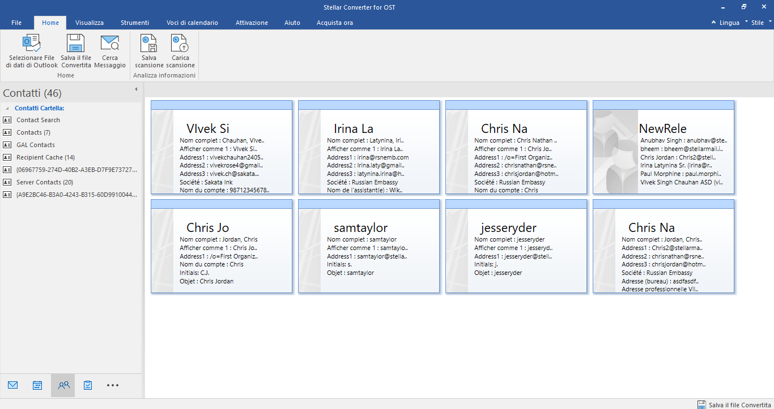
Task: Click 'Nom complet : Chris Nathan' text
Action: coord(516,140)
